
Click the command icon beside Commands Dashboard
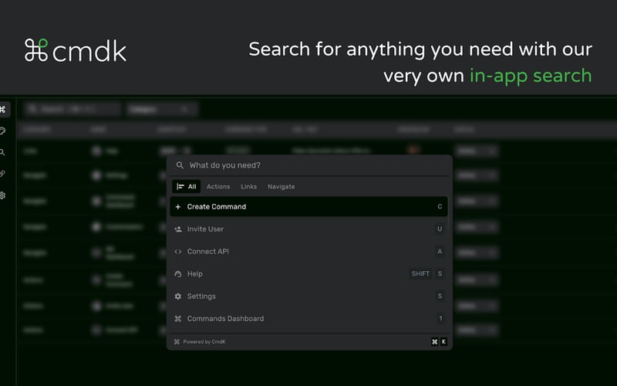pyautogui.click(x=178, y=319)
